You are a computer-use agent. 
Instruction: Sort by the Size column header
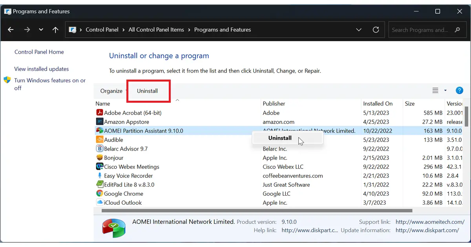[410, 104]
